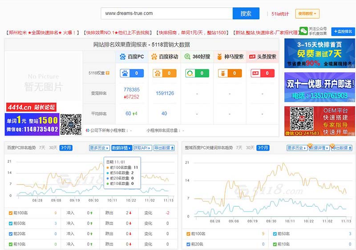Image resolution: width=356 pixels, height=250 pixels.
Task: Click the Baidu paw icon in 百度PC header
Action: click(x=123, y=57)
